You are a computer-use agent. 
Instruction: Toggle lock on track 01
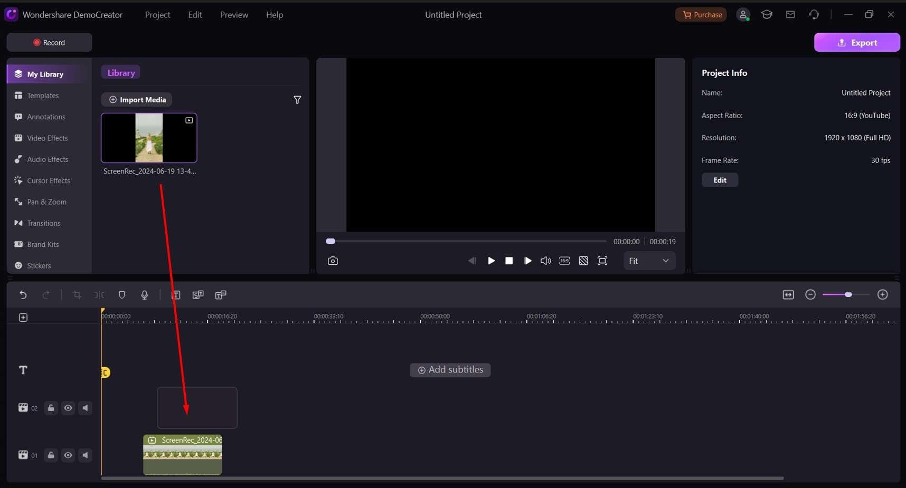point(51,455)
